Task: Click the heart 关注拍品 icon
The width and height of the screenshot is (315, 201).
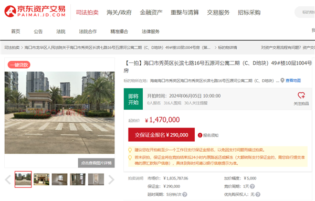Action: [x=301, y=96]
